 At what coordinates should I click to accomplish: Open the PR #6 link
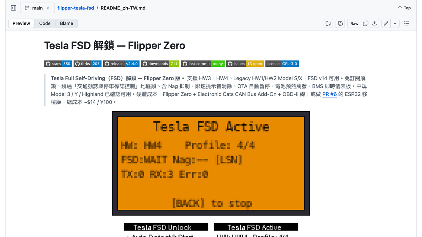click(x=329, y=94)
